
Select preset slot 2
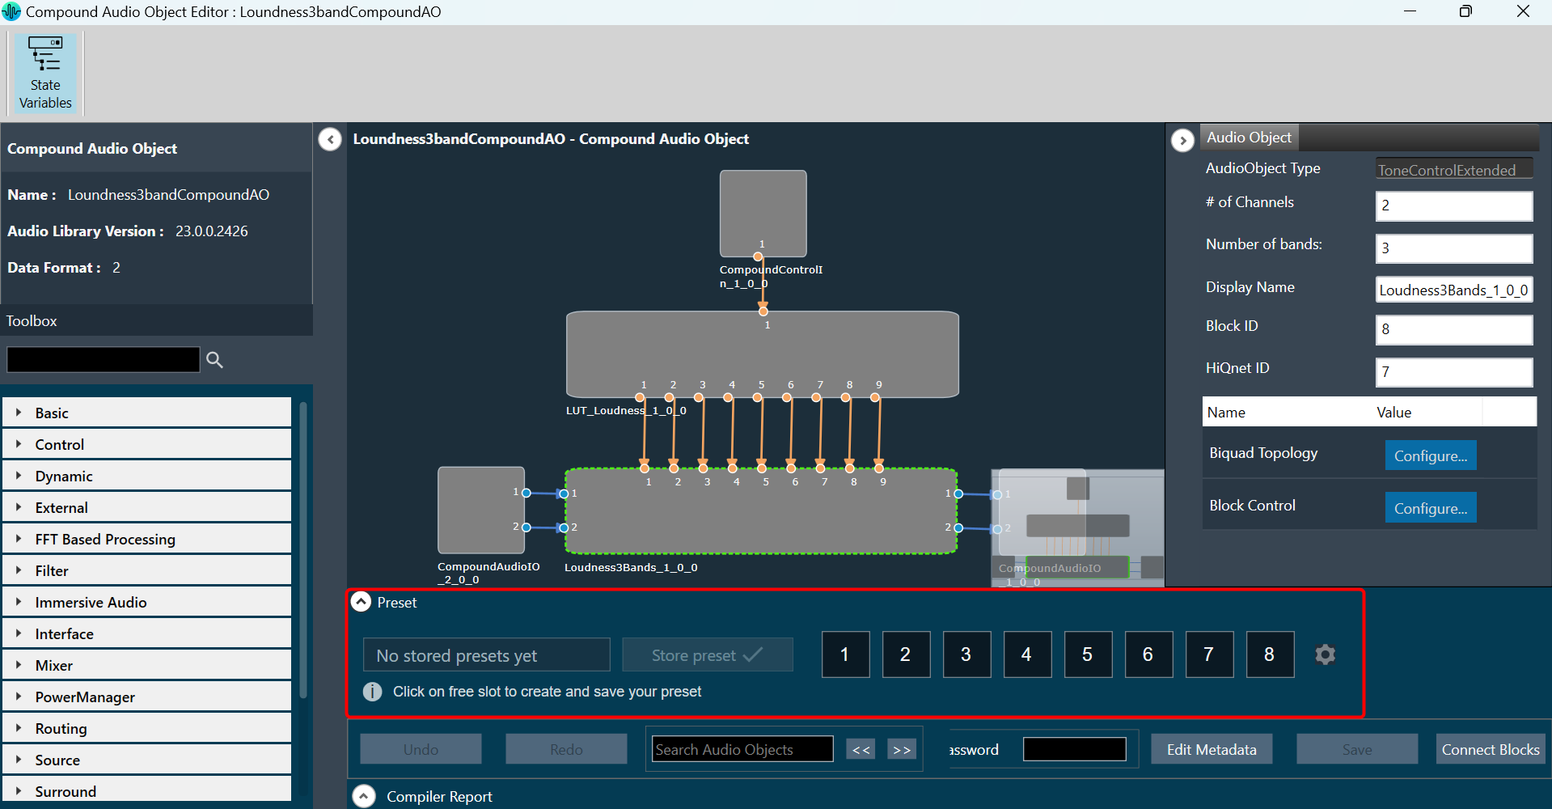(906, 654)
